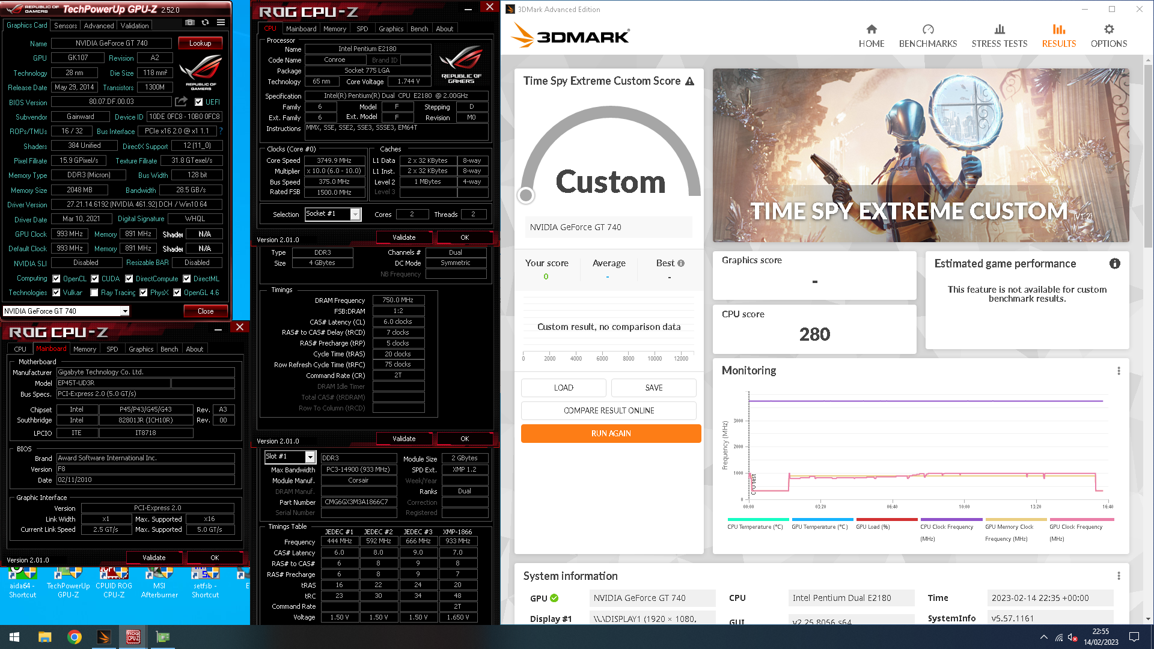The width and height of the screenshot is (1154, 649).
Task: Toggle the DirectCompute checkbox
Action: point(129,279)
